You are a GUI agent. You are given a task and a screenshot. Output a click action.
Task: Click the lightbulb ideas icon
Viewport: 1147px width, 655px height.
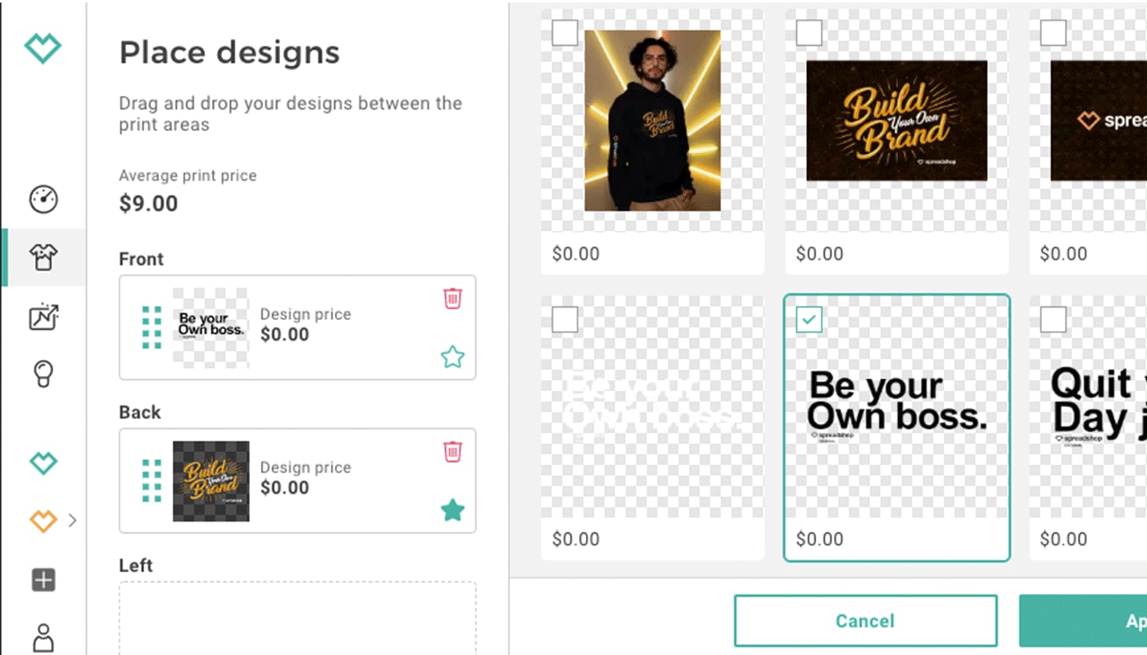click(x=43, y=373)
